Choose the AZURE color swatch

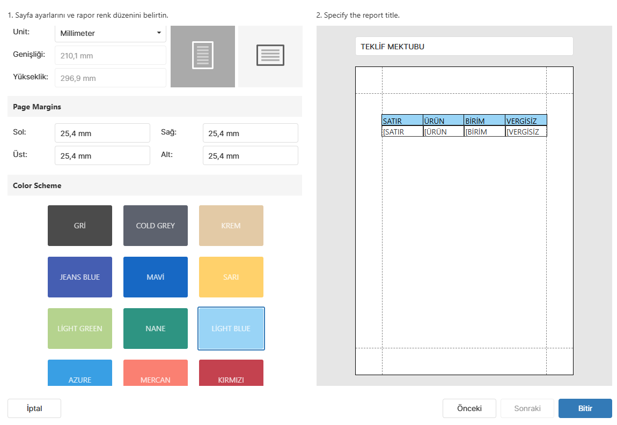point(80,372)
